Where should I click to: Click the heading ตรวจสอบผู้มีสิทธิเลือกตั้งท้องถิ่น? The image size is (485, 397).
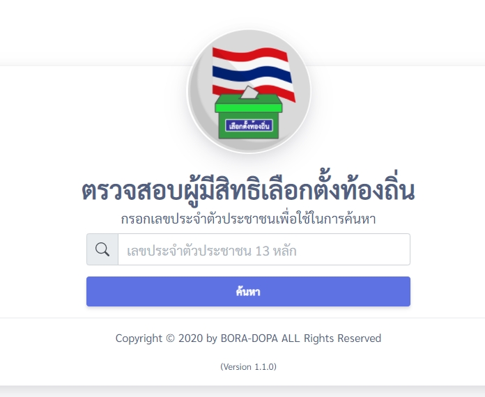coord(248,192)
